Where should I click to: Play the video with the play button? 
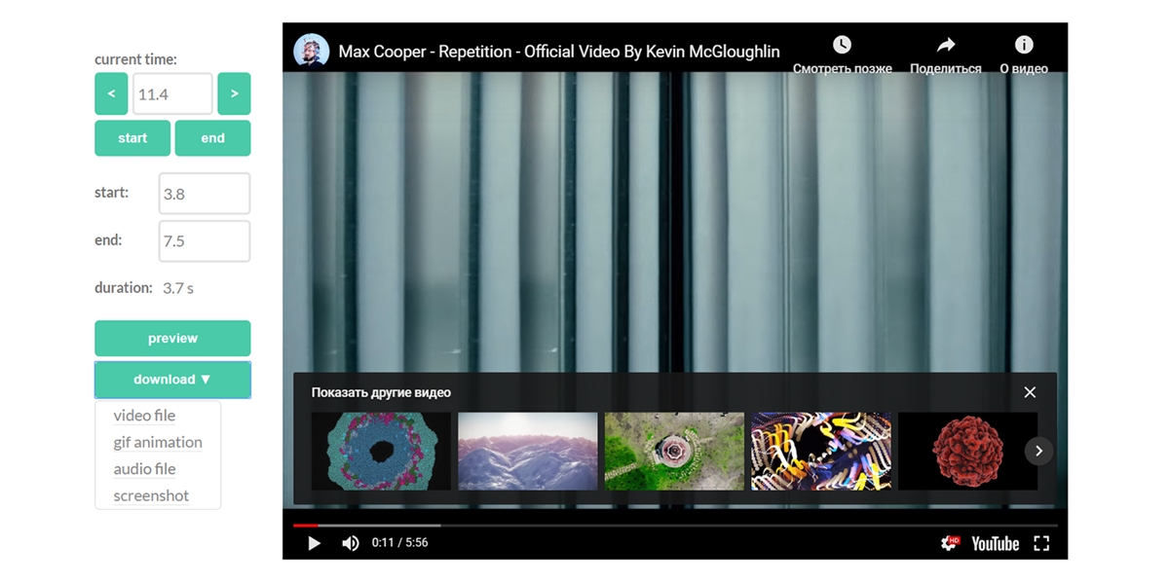pos(314,543)
